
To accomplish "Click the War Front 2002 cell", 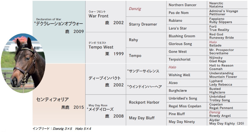I will (106, 16).
